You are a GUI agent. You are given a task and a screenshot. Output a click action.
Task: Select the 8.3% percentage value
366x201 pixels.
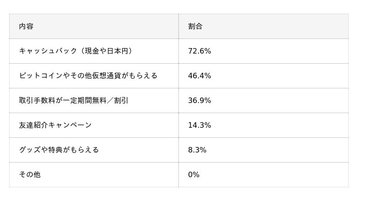(197, 150)
